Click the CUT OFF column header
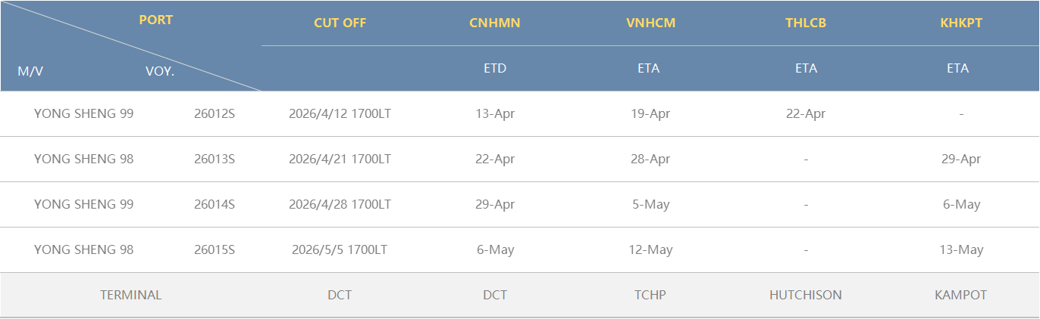This screenshot has width=1040, height=319. (x=340, y=23)
